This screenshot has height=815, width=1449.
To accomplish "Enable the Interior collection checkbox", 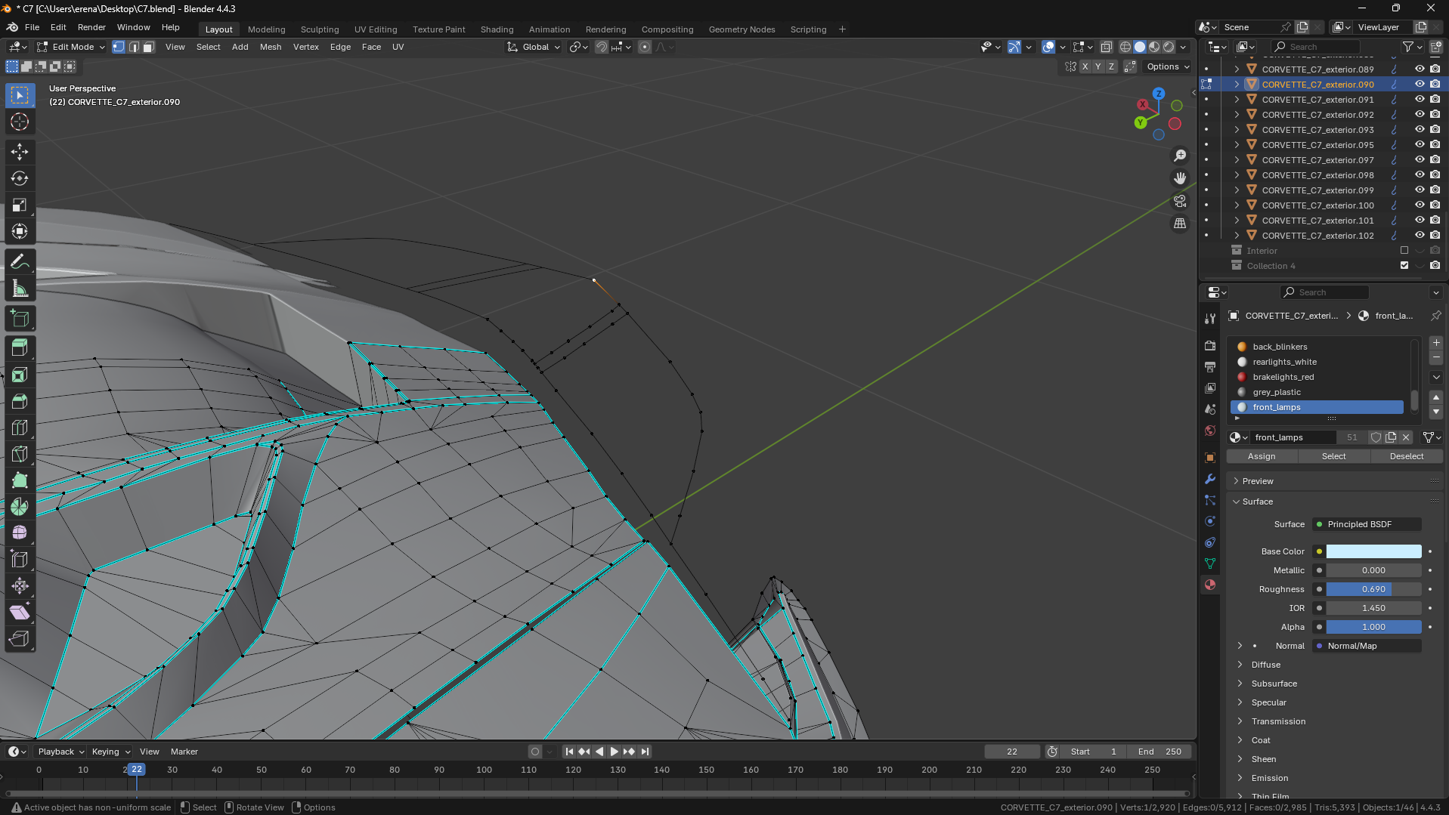I will coord(1404,250).
